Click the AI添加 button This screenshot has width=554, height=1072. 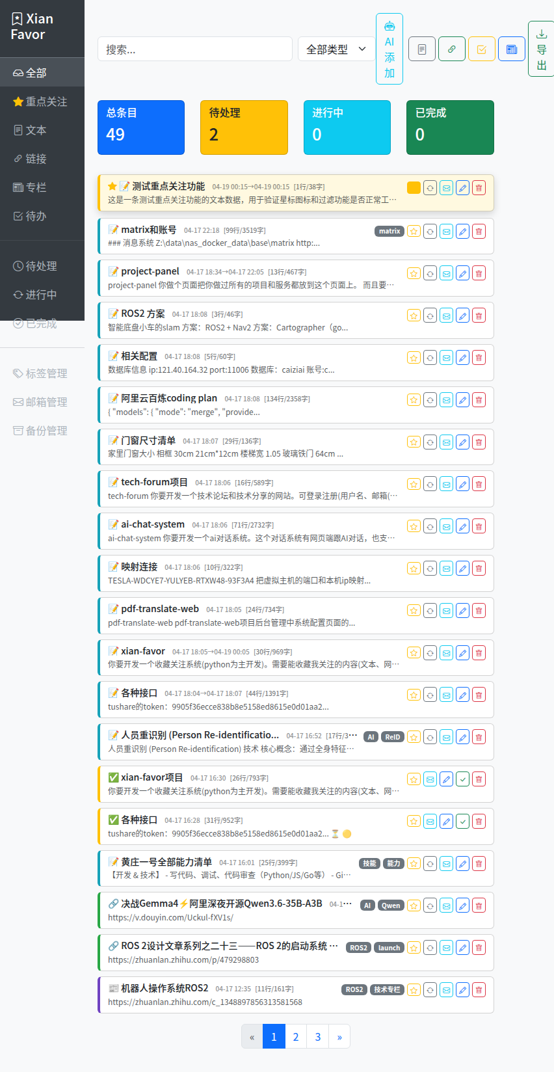pyautogui.click(x=389, y=49)
